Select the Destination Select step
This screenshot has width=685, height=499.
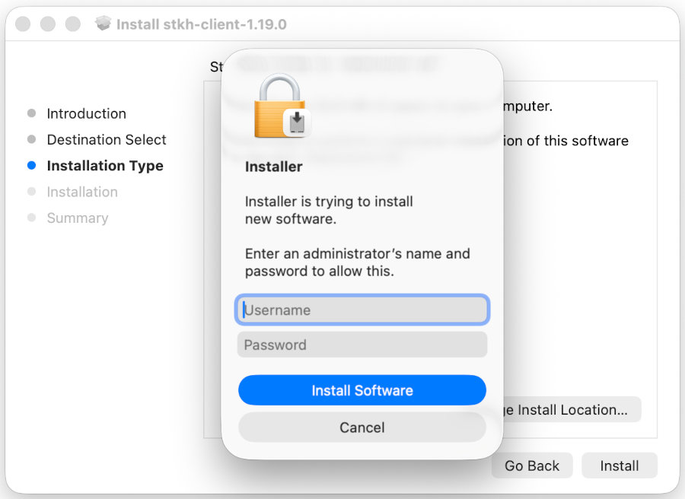107,140
